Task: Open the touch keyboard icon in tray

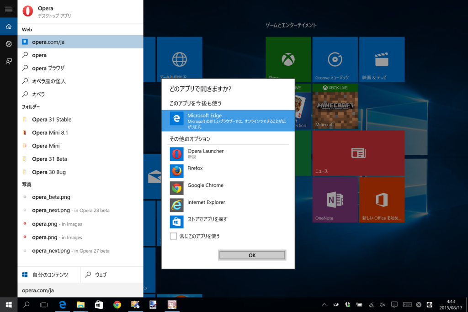Action: point(407,305)
